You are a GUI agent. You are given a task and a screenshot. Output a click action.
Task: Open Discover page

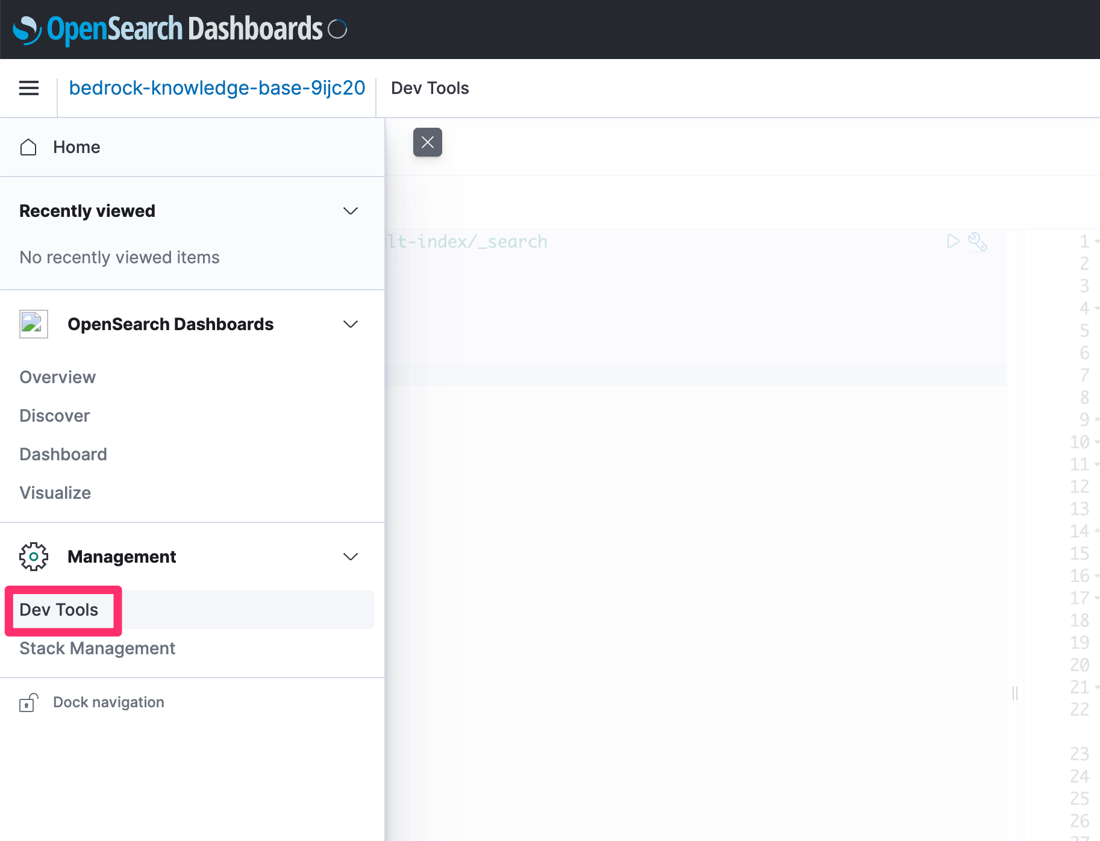click(55, 416)
